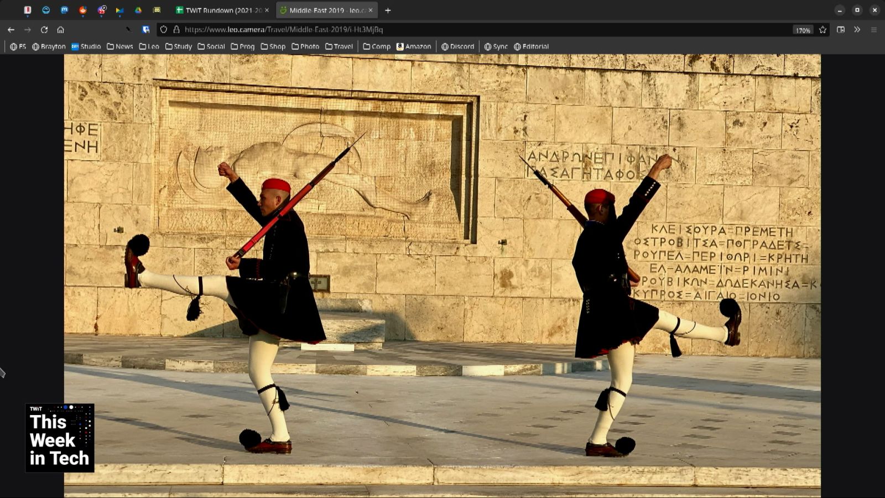Open the Amazon bookmark
Image resolution: width=885 pixels, height=498 pixels.
click(414, 46)
